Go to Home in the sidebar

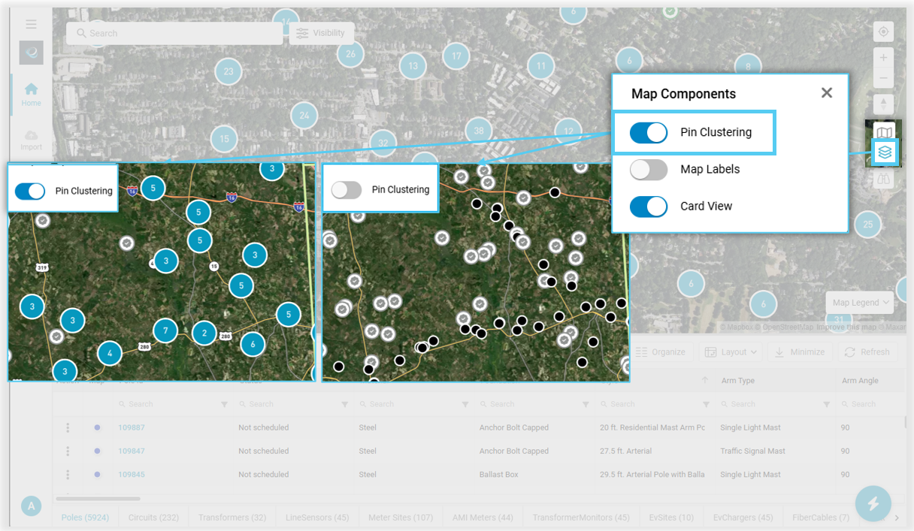(31, 94)
